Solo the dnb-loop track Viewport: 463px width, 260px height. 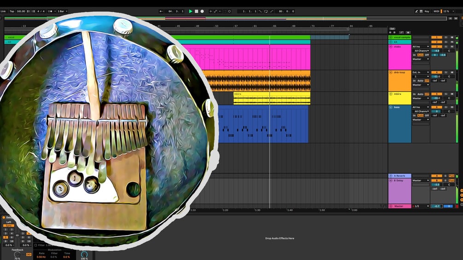point(446,72)
